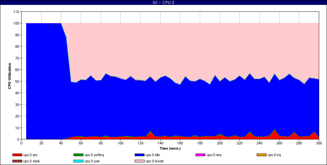Click the 10 value on the y-axis
327x165 pixels.
[x=17, y=128]
